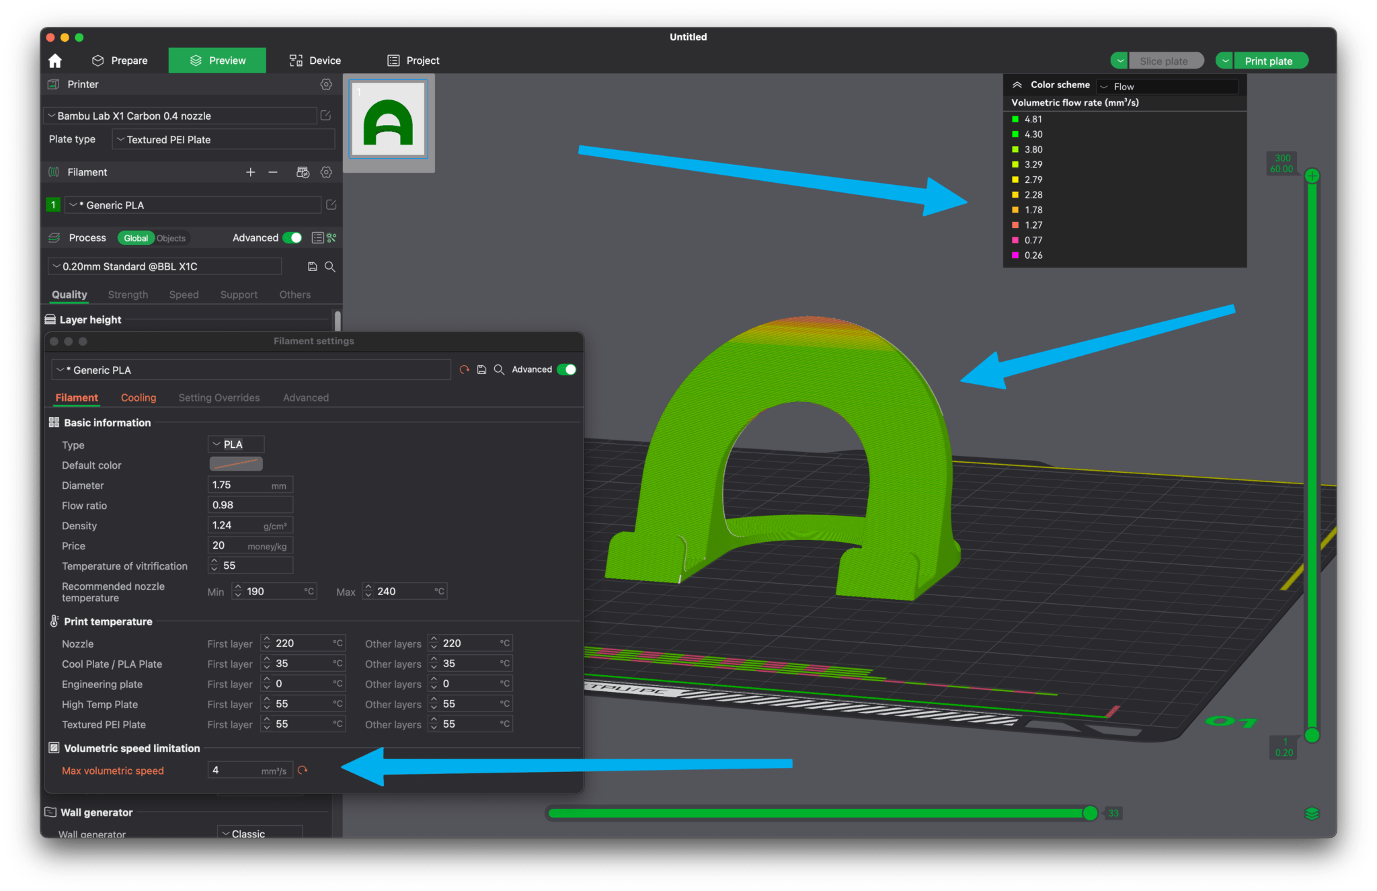Open the Cooling tab in Filament settings
This screenshot has height=891, width=1377.
[138, 397]
